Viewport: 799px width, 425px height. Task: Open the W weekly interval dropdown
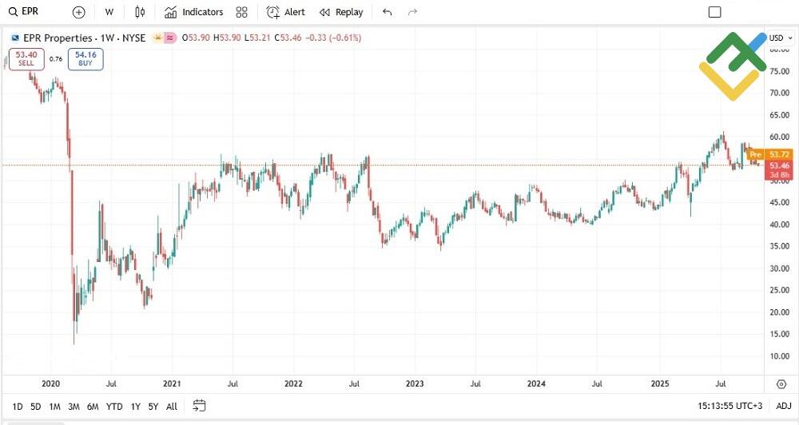click(109, 12)
